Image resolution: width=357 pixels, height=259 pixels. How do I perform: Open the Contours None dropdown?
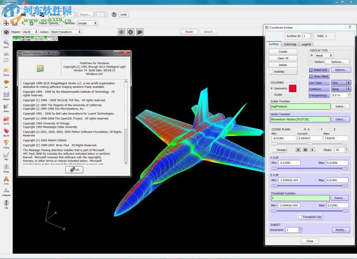(341, 89)
